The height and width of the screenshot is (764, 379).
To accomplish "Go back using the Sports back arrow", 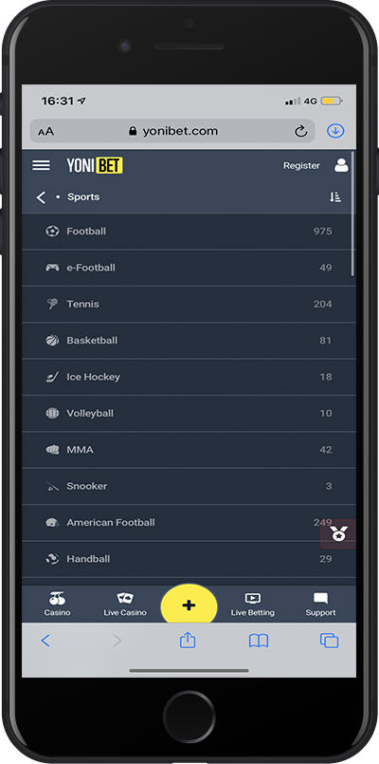I will [x=41, y=196].
